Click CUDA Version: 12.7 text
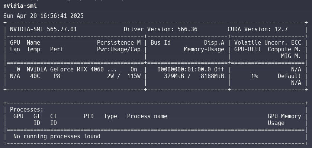312x148 pixels. pos(258,29)
